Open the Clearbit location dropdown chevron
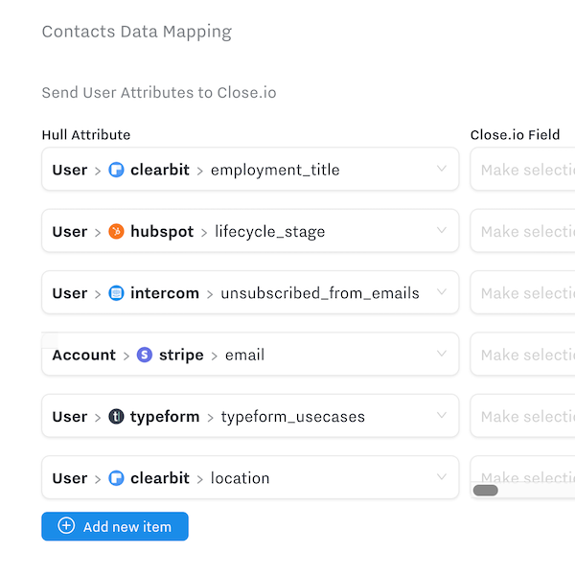The width and height of the screenshot is (575, 575). [x=442, y=477]
